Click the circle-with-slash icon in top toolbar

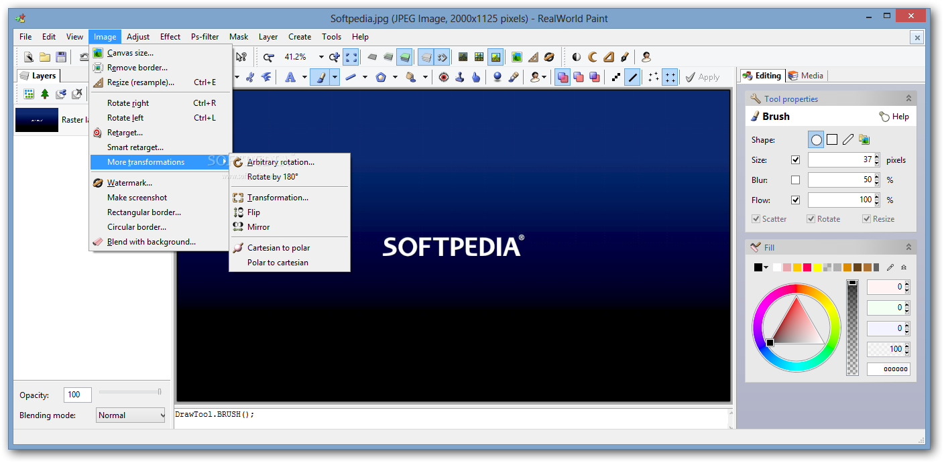549,57
